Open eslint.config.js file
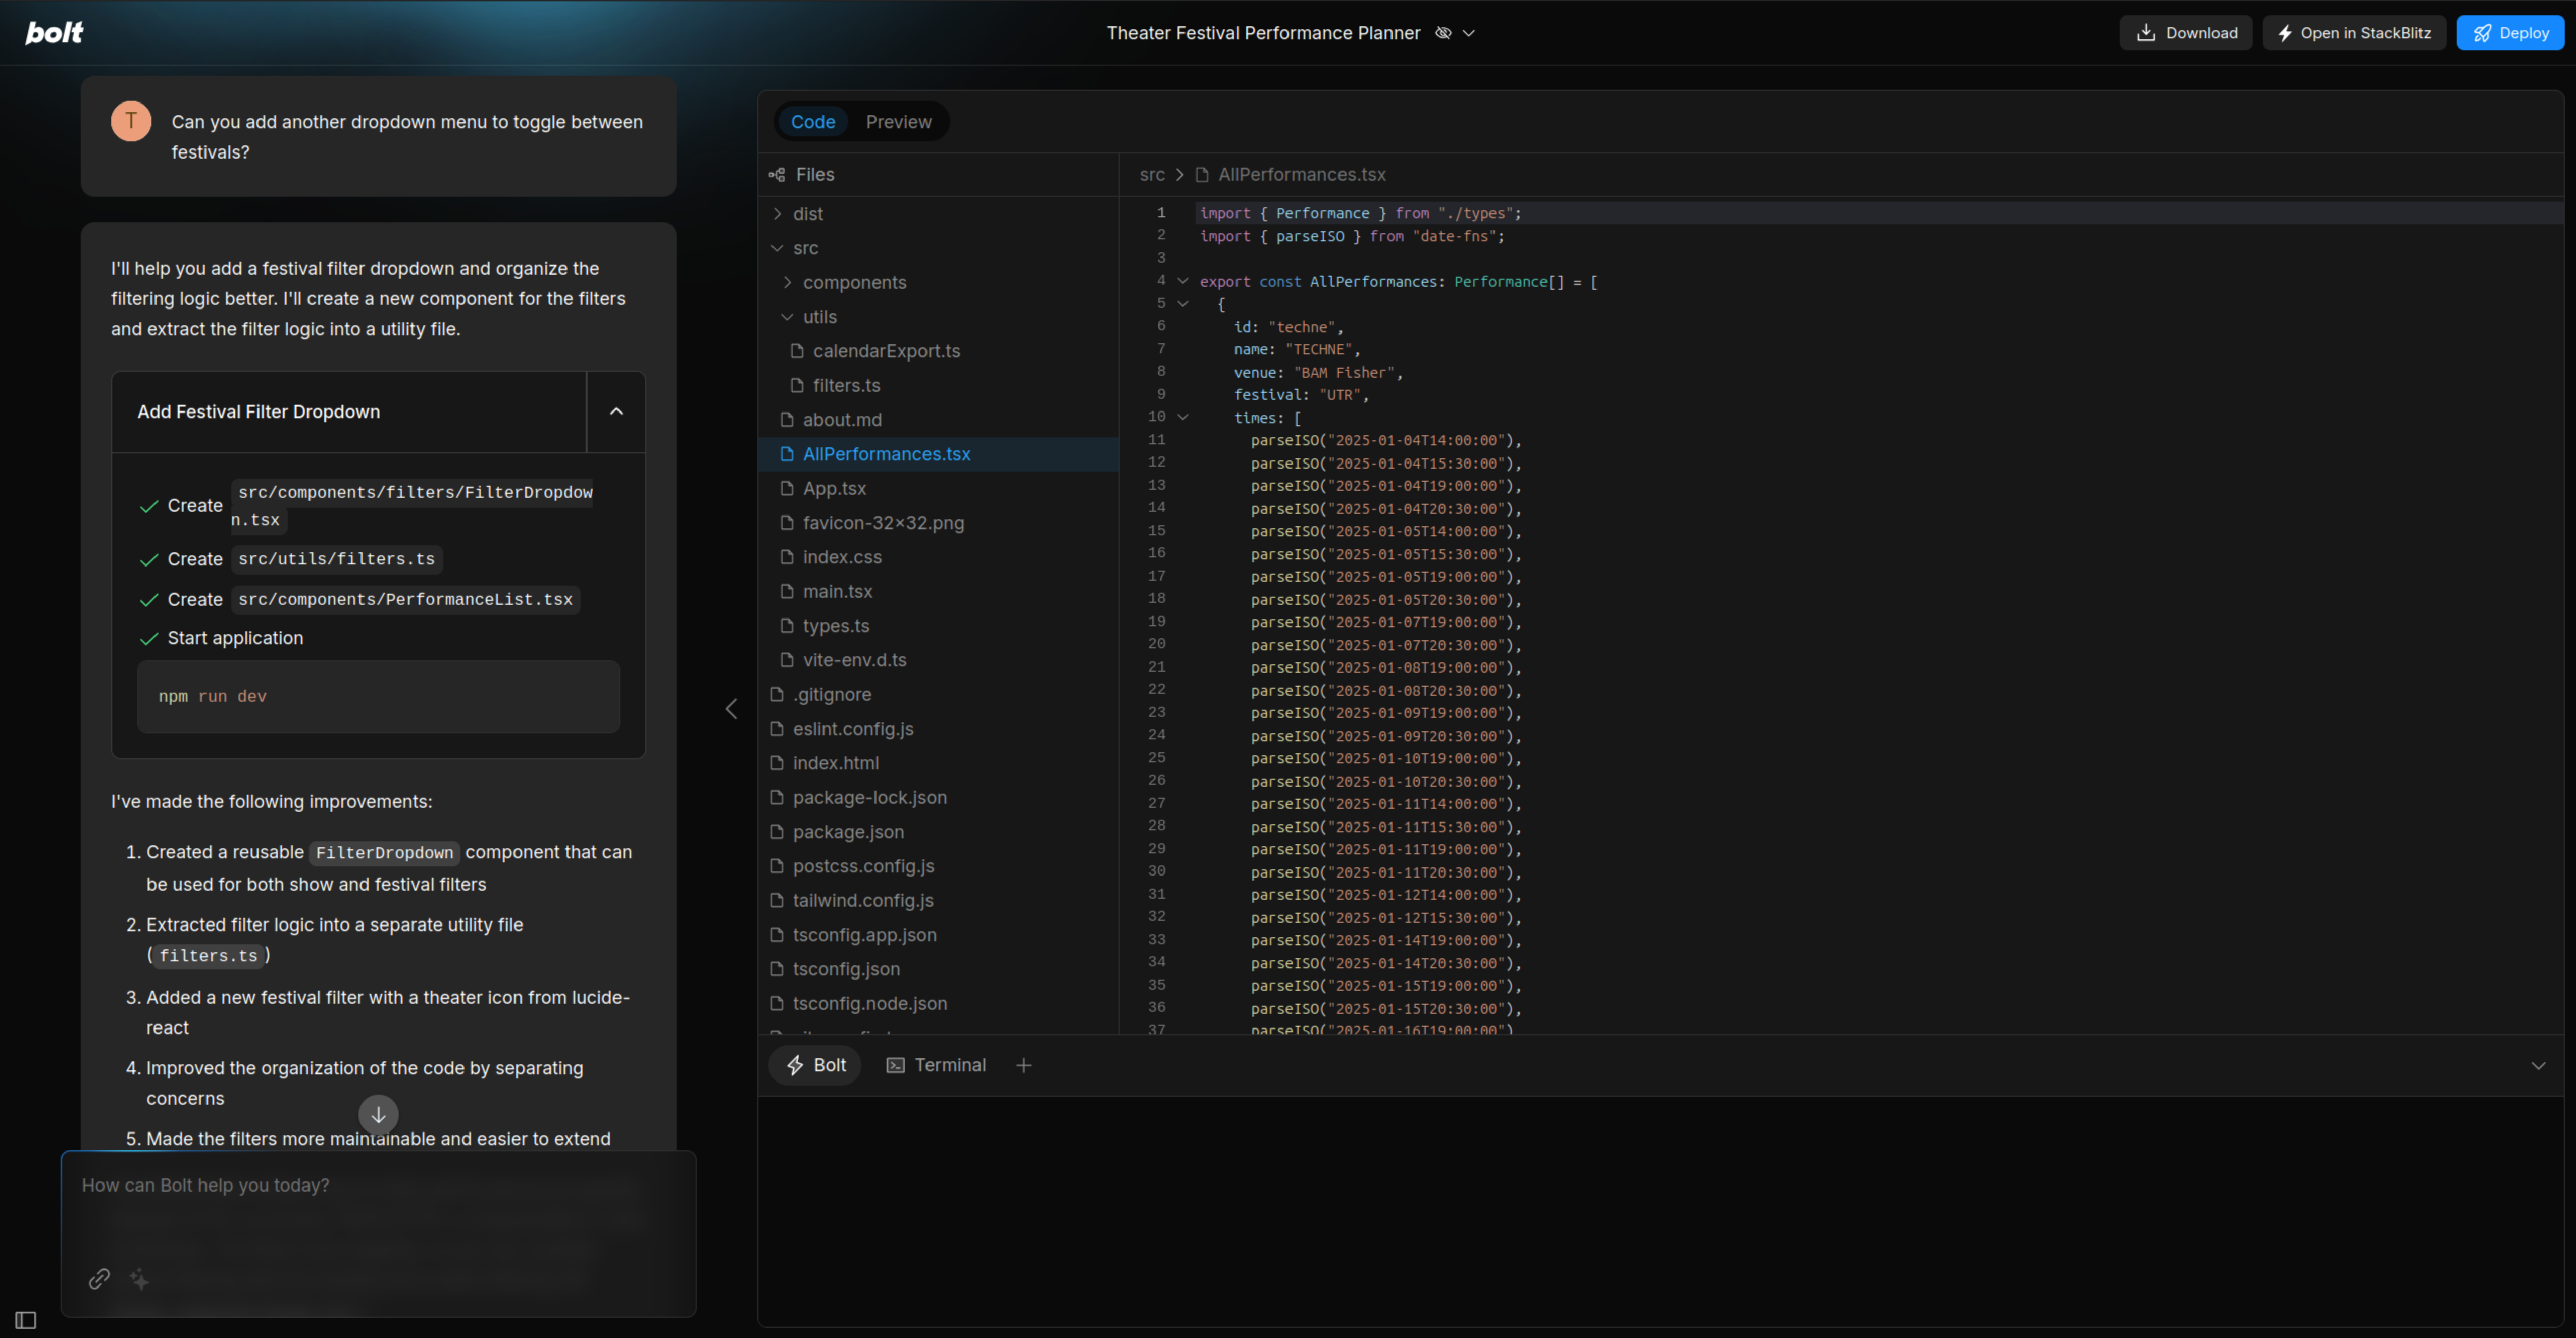 [x=938, y=729]
